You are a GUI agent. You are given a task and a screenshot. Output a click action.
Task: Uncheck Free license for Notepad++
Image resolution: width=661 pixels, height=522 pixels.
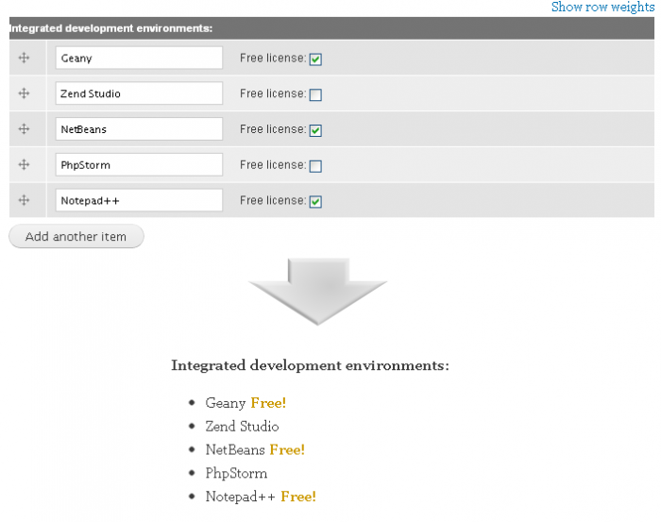tap(315, 202)
